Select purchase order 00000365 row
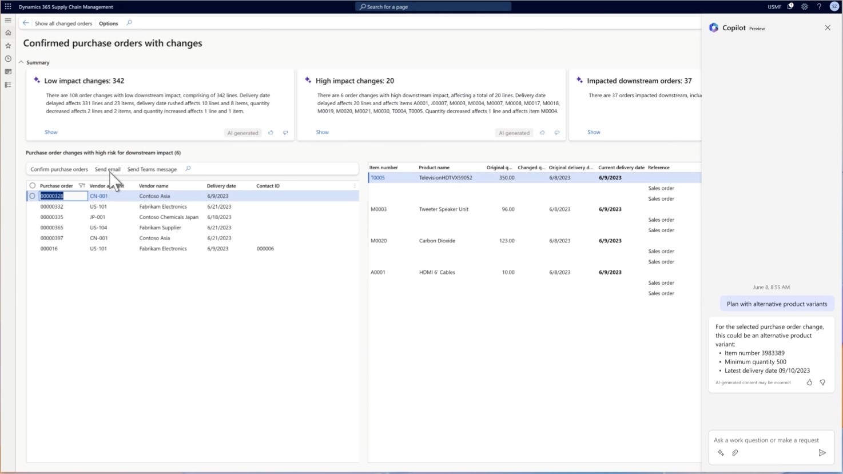The width and height of the screenshot is (843, 474). [193, 228]
